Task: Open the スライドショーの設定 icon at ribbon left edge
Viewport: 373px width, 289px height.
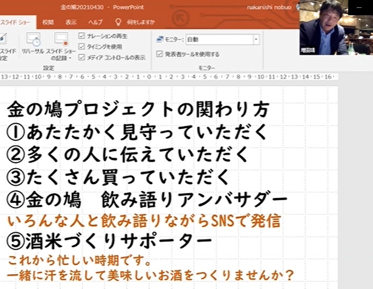Action: pos(3,39)
